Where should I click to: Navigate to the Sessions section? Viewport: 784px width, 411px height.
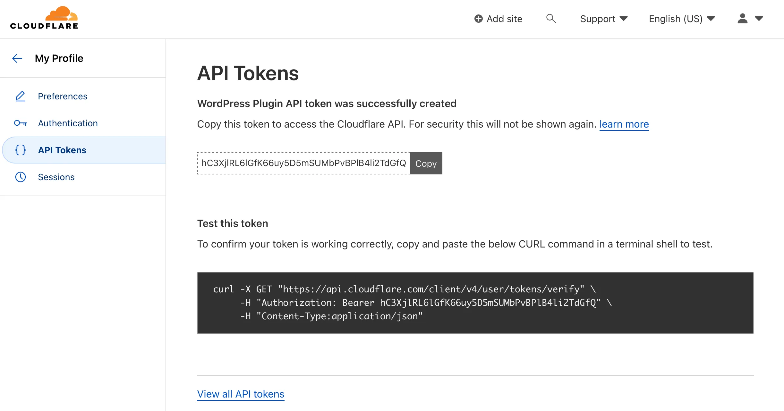coord(56,177)
